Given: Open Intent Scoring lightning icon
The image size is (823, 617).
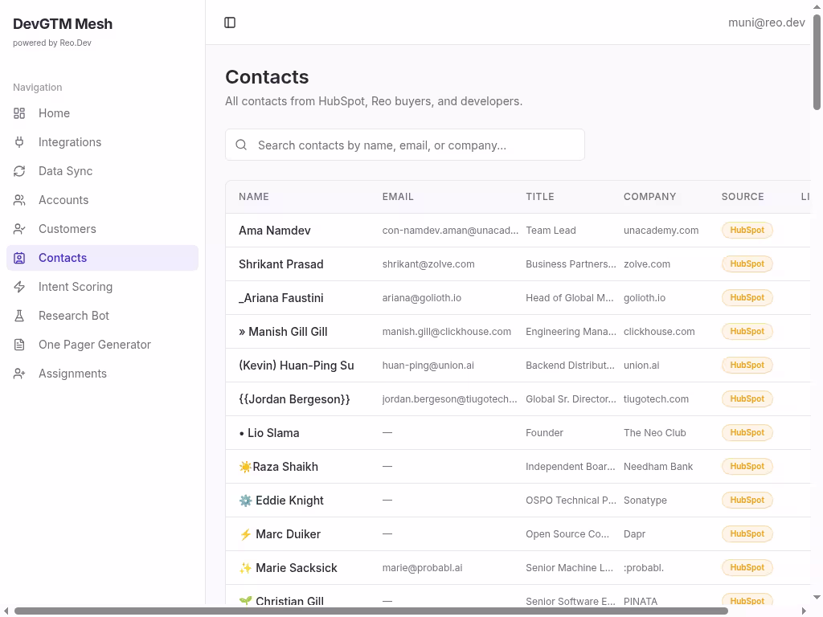Looking at the screenshot, I should click(19, 287).
